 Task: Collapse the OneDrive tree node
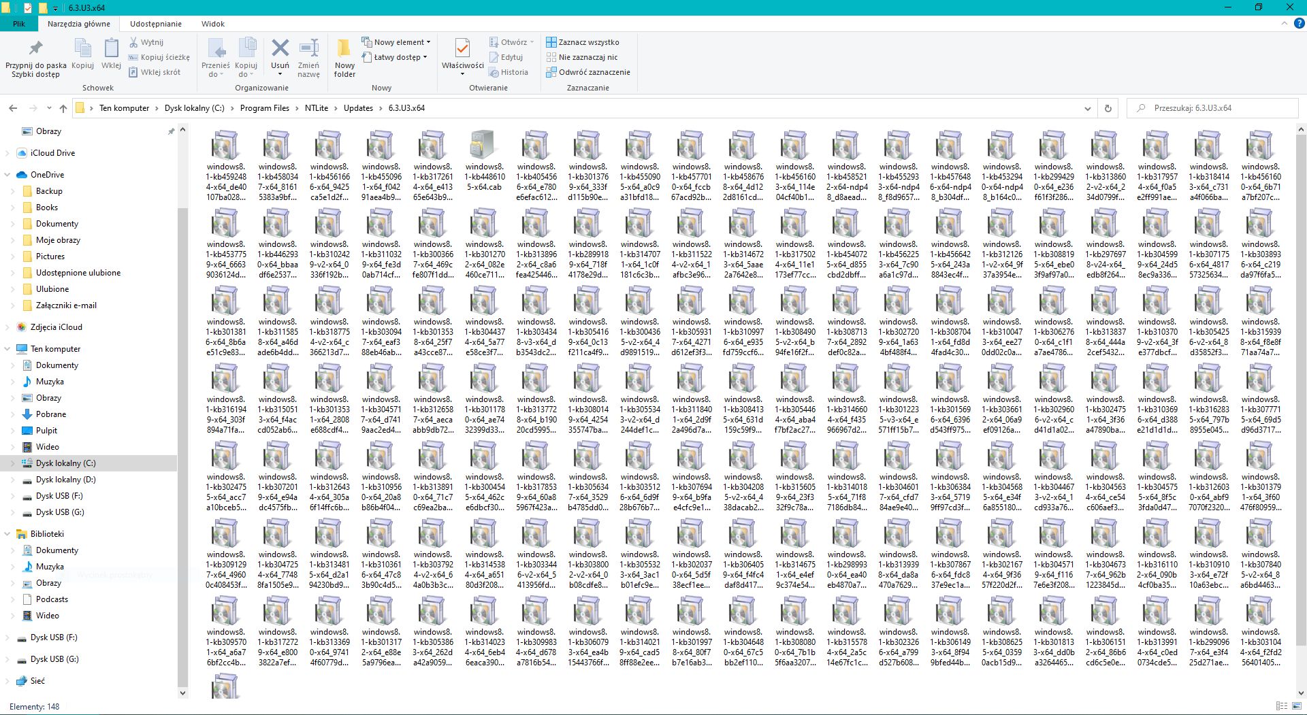tap(7, 175)
